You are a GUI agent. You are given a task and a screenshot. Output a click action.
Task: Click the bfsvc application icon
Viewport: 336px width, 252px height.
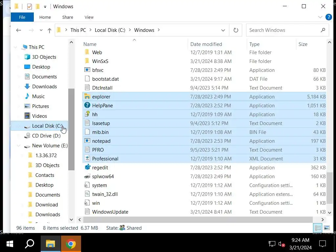pos(87,70)
